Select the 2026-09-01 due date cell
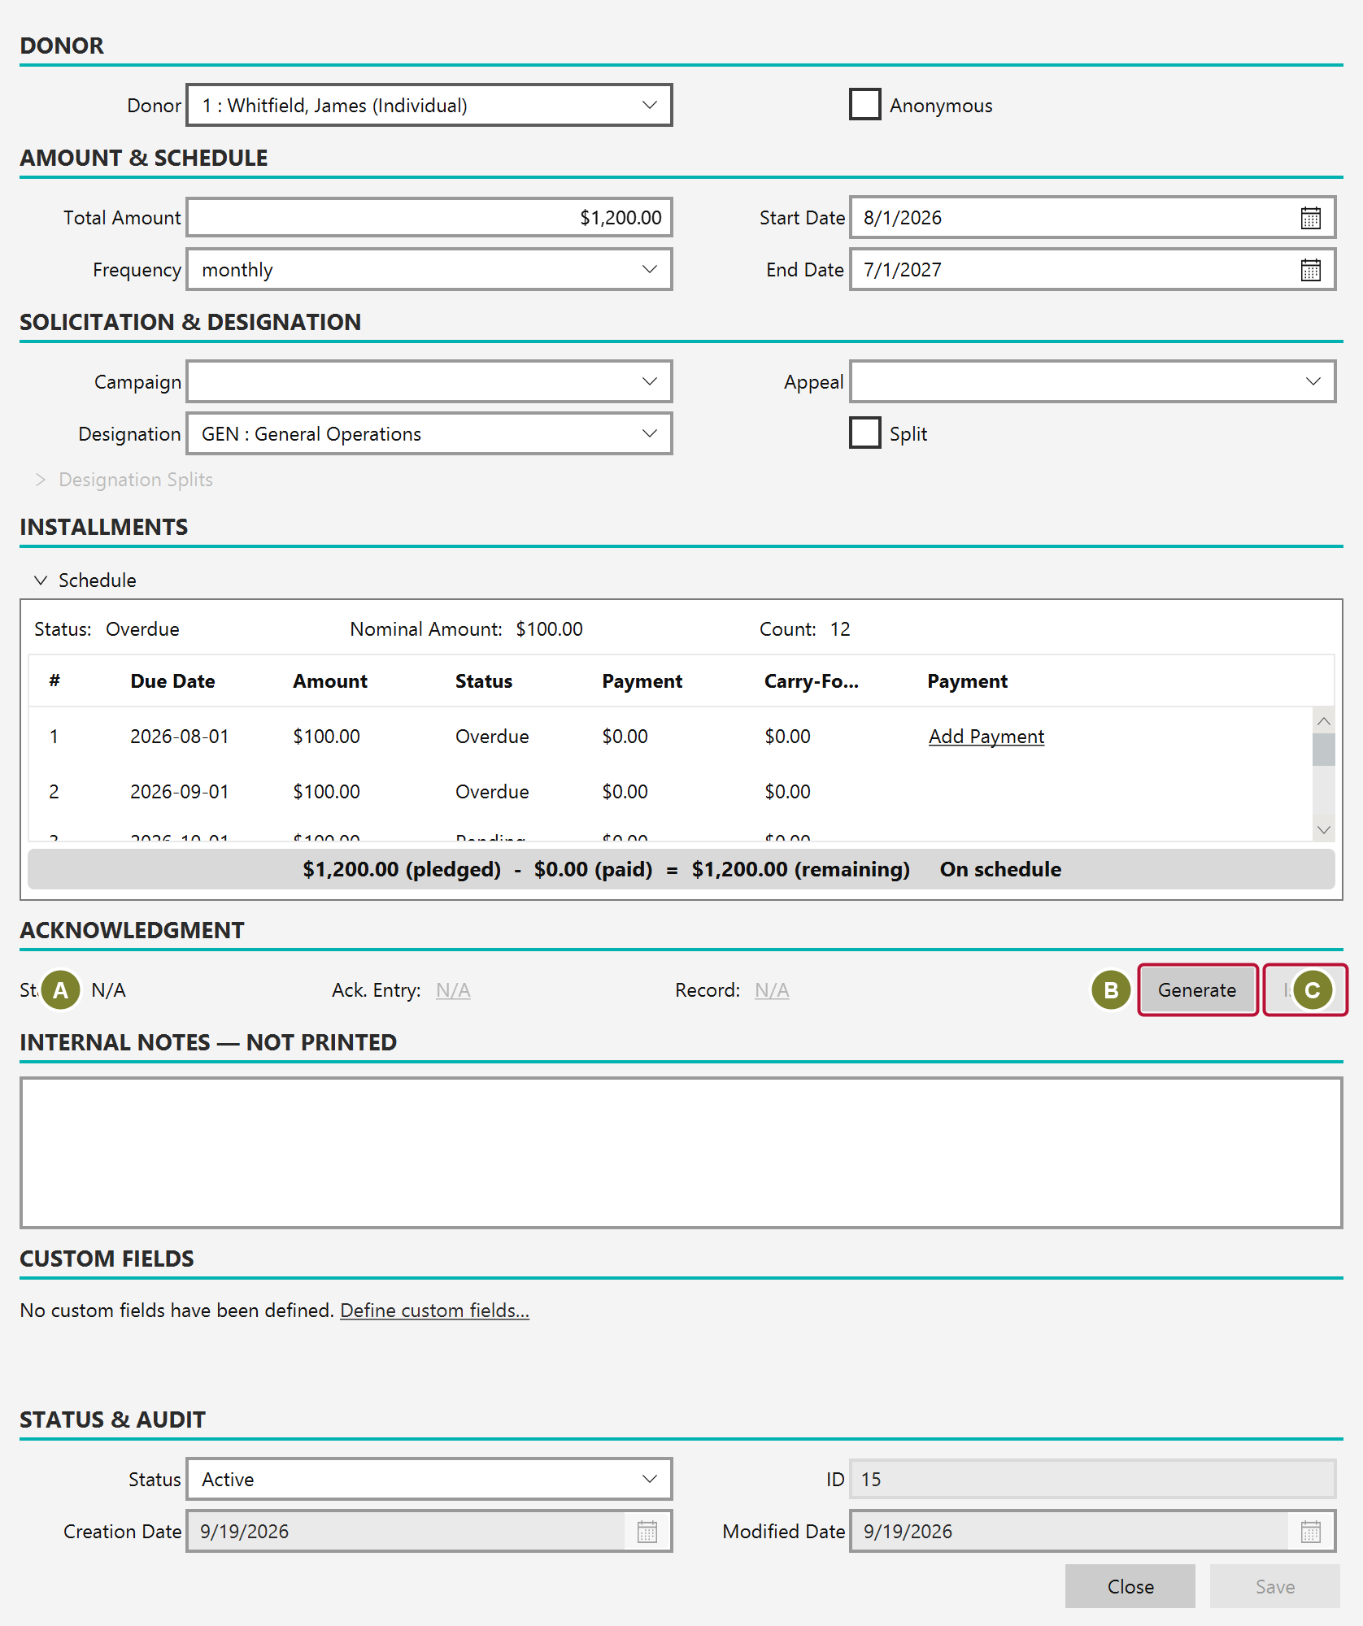Image resolution: width=1363 pixels, height=1626 pixels. (180, 792)
